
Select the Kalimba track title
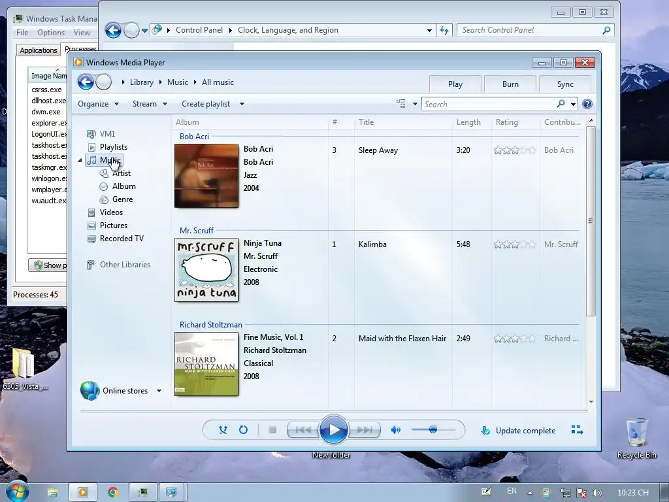click(x=372, y=244)
